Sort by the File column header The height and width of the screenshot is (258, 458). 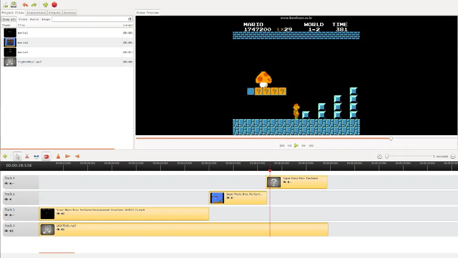click(70, 25)
